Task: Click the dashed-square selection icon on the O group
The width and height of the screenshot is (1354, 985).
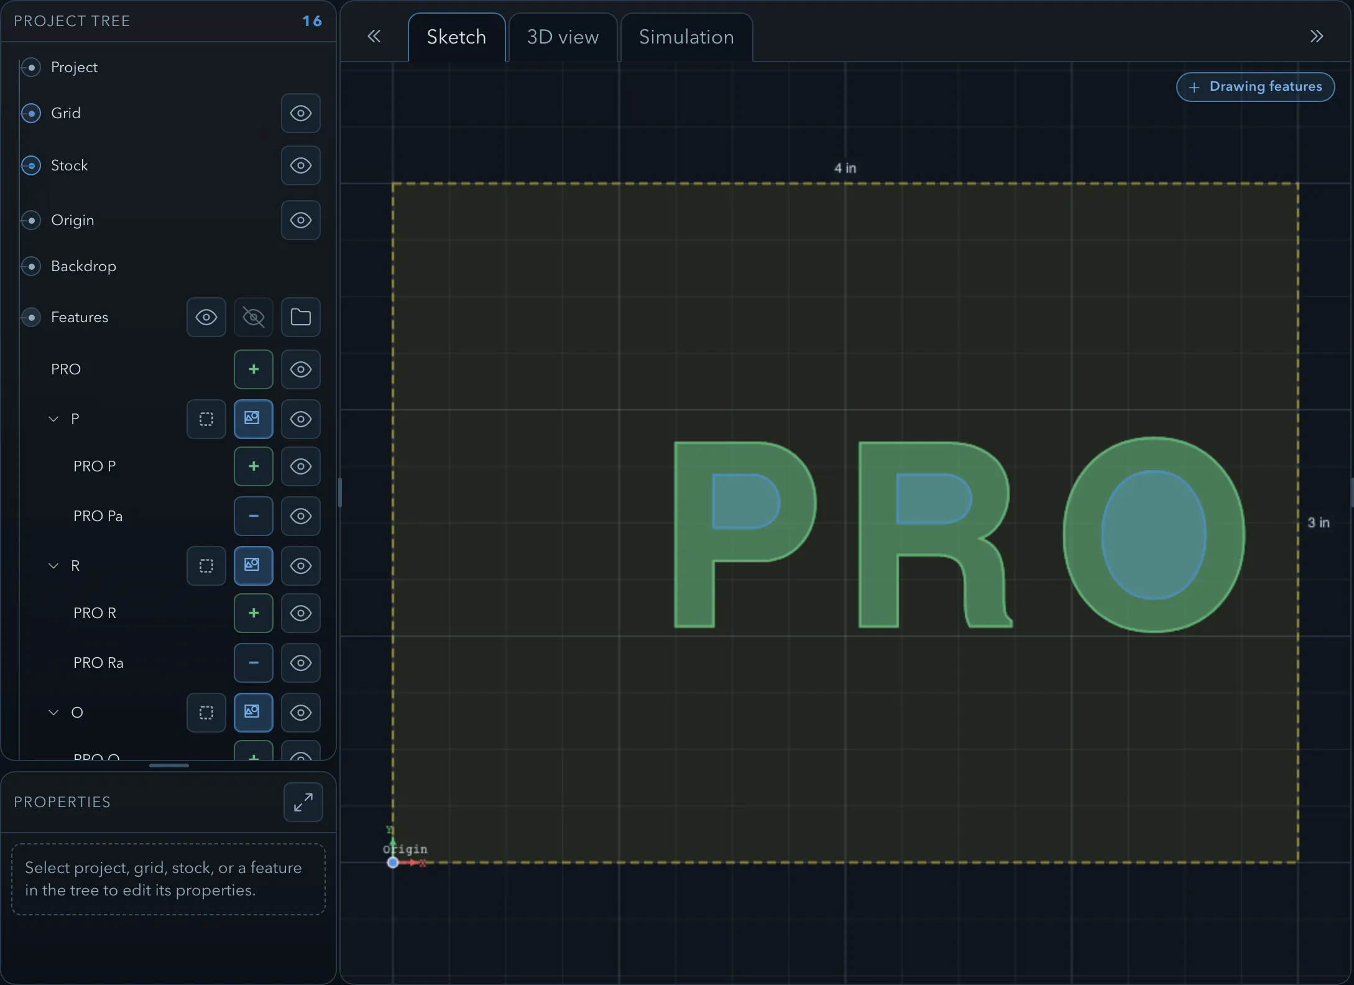Action: pyautogui.click(x=206, y=713)
